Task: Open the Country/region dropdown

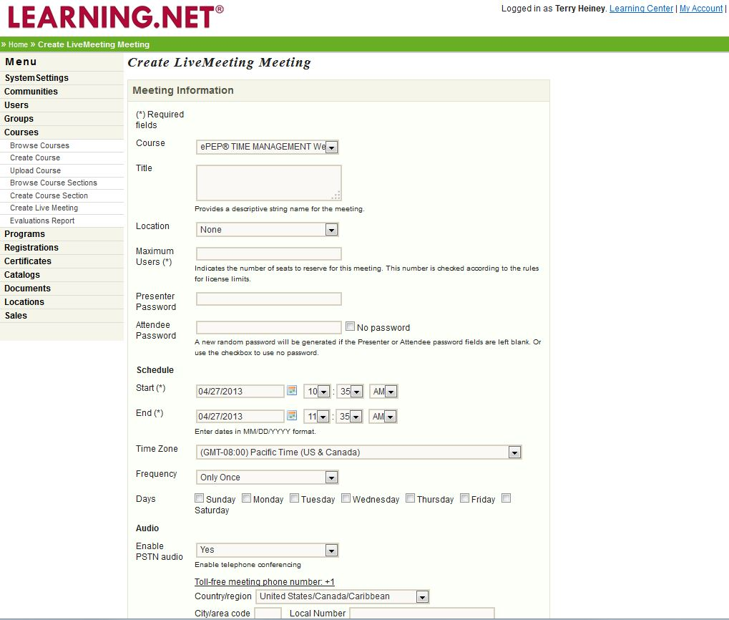Action: (x=342, y=597)
